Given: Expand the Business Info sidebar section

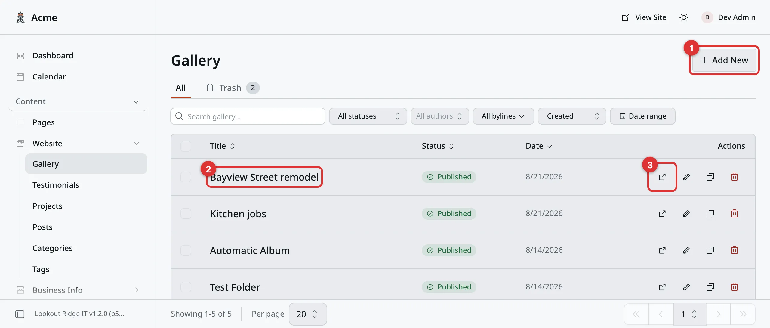Looking at the screenshot, I should point(78,290).
